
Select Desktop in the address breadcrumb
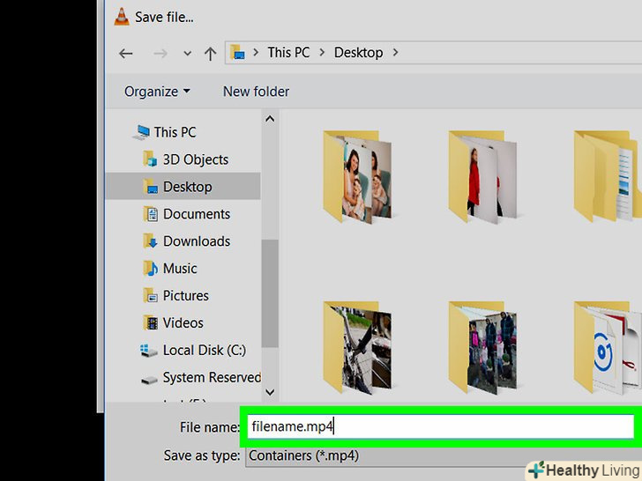point(358,52)
